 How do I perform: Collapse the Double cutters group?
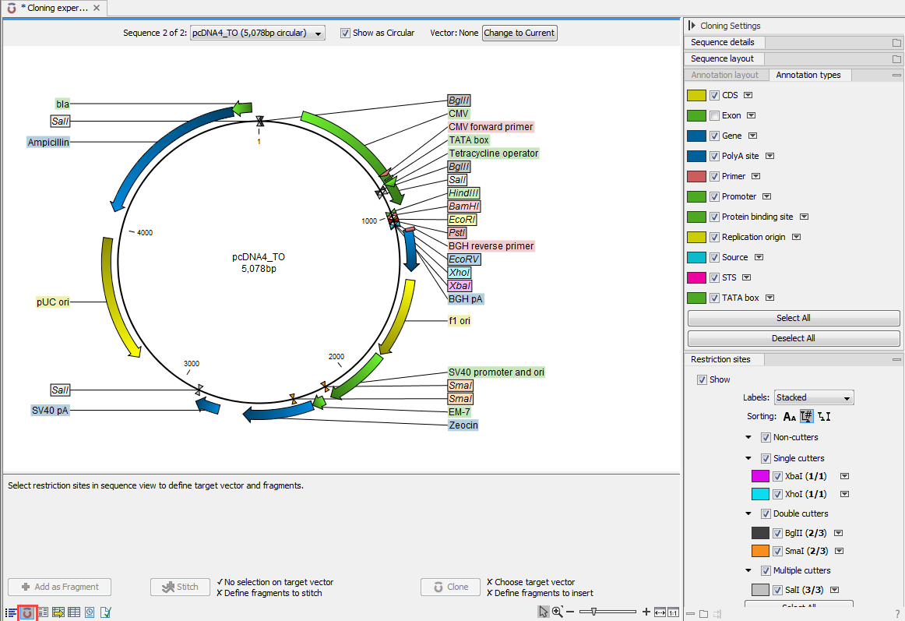coord(748,513)
